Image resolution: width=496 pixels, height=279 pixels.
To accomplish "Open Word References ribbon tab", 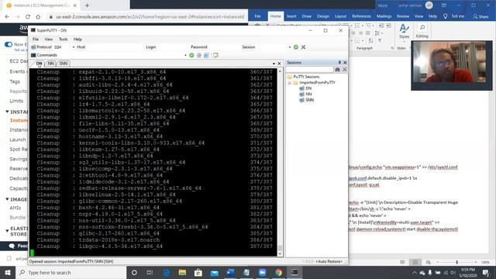I will pyautogui.click(x=361, y=15).
